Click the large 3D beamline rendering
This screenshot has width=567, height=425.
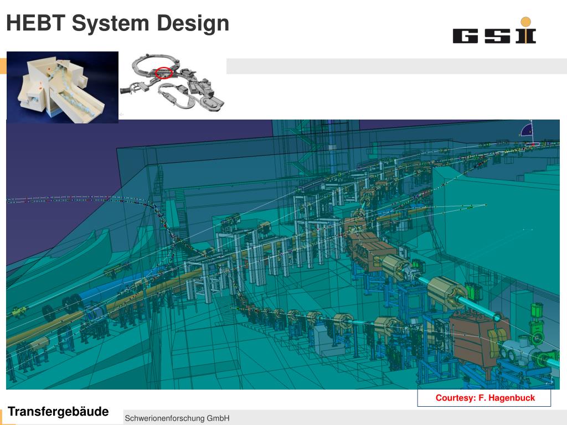point(283,255)
